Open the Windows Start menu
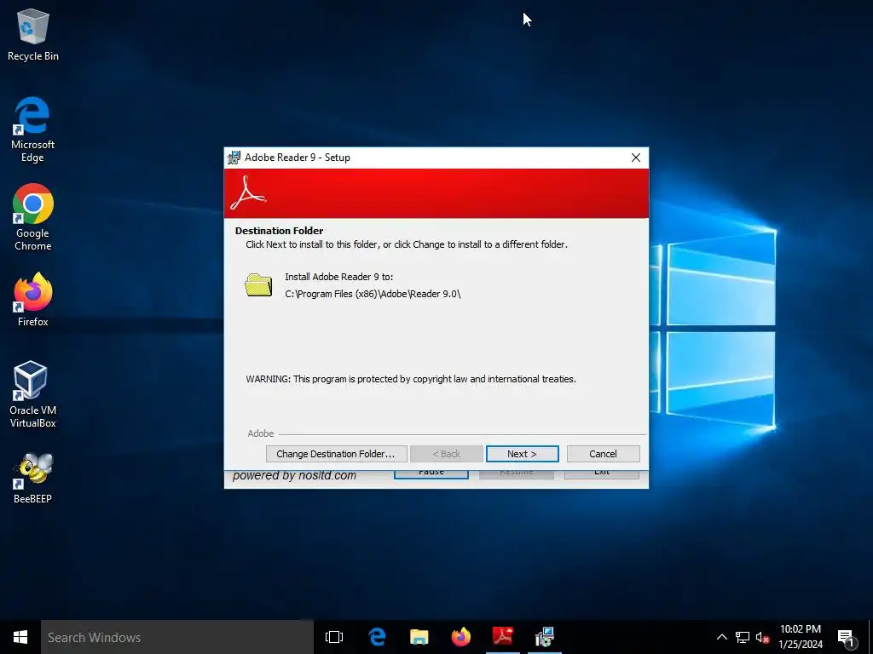 pyautogui.click(x=20, y=637)
